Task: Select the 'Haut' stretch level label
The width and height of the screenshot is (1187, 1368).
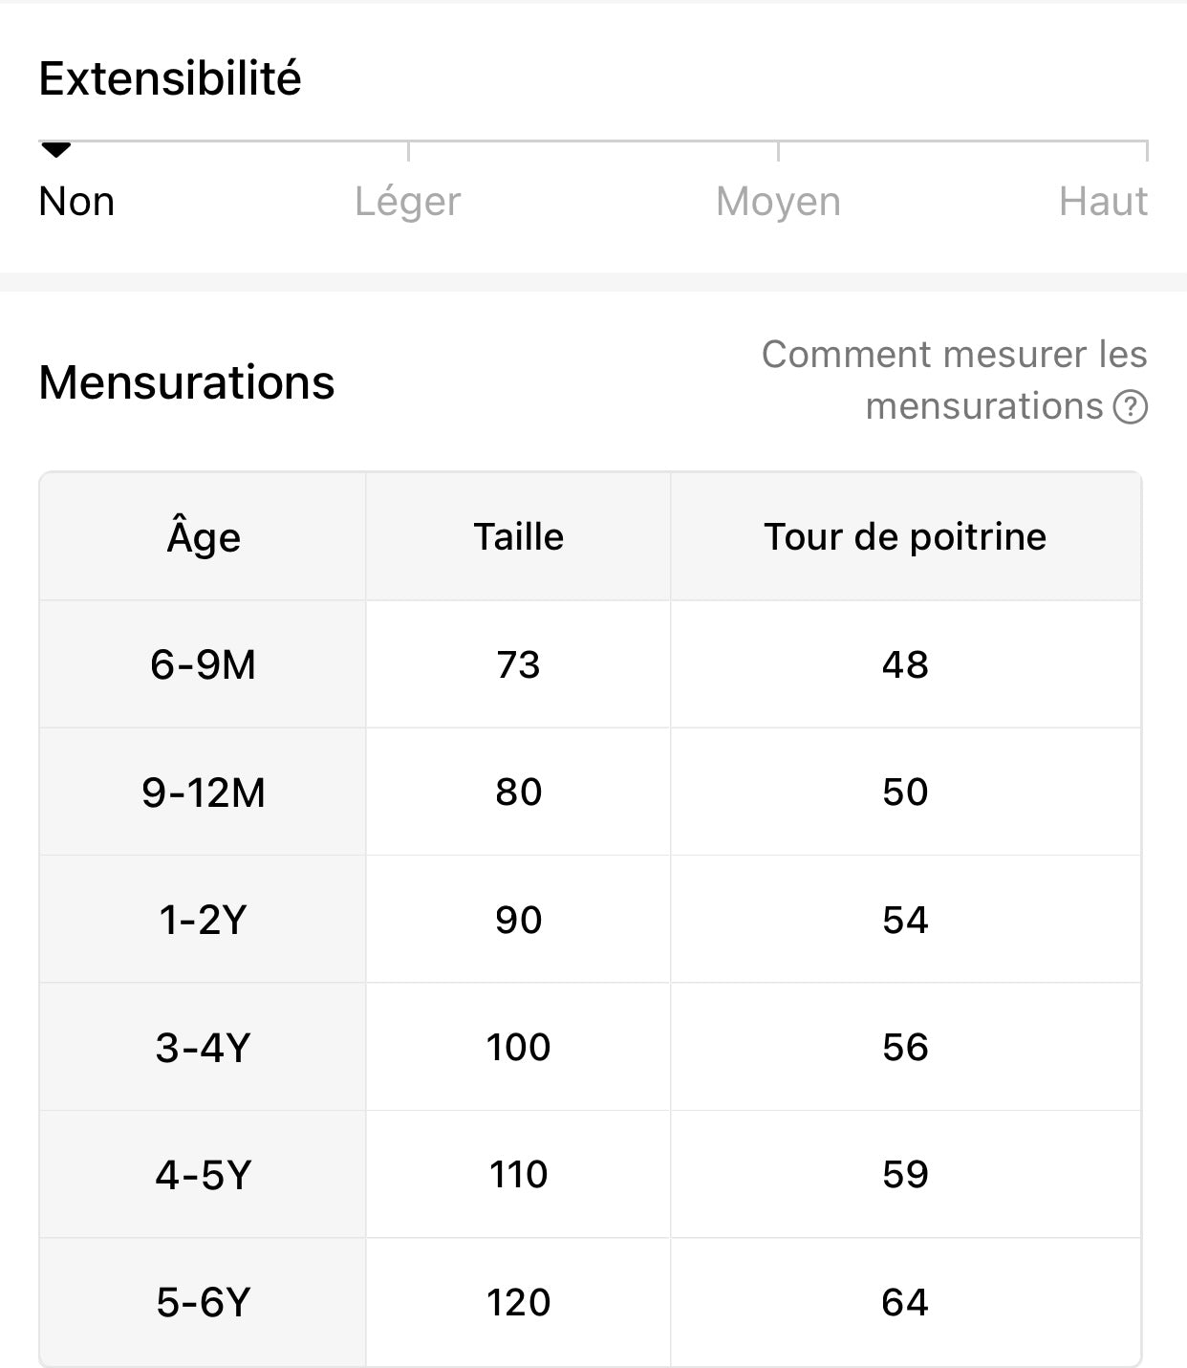Action: pos(1102,202)
